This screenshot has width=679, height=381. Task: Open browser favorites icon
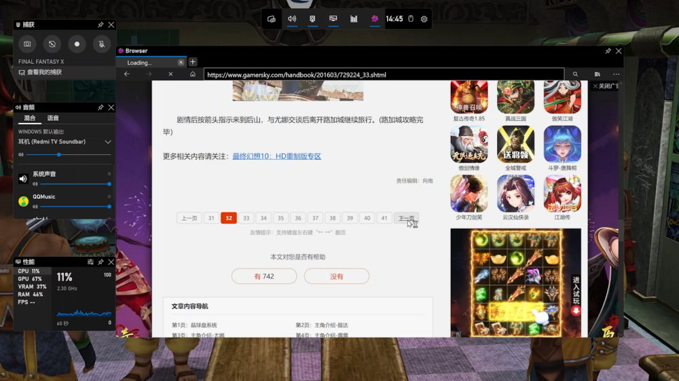[597, 75]
